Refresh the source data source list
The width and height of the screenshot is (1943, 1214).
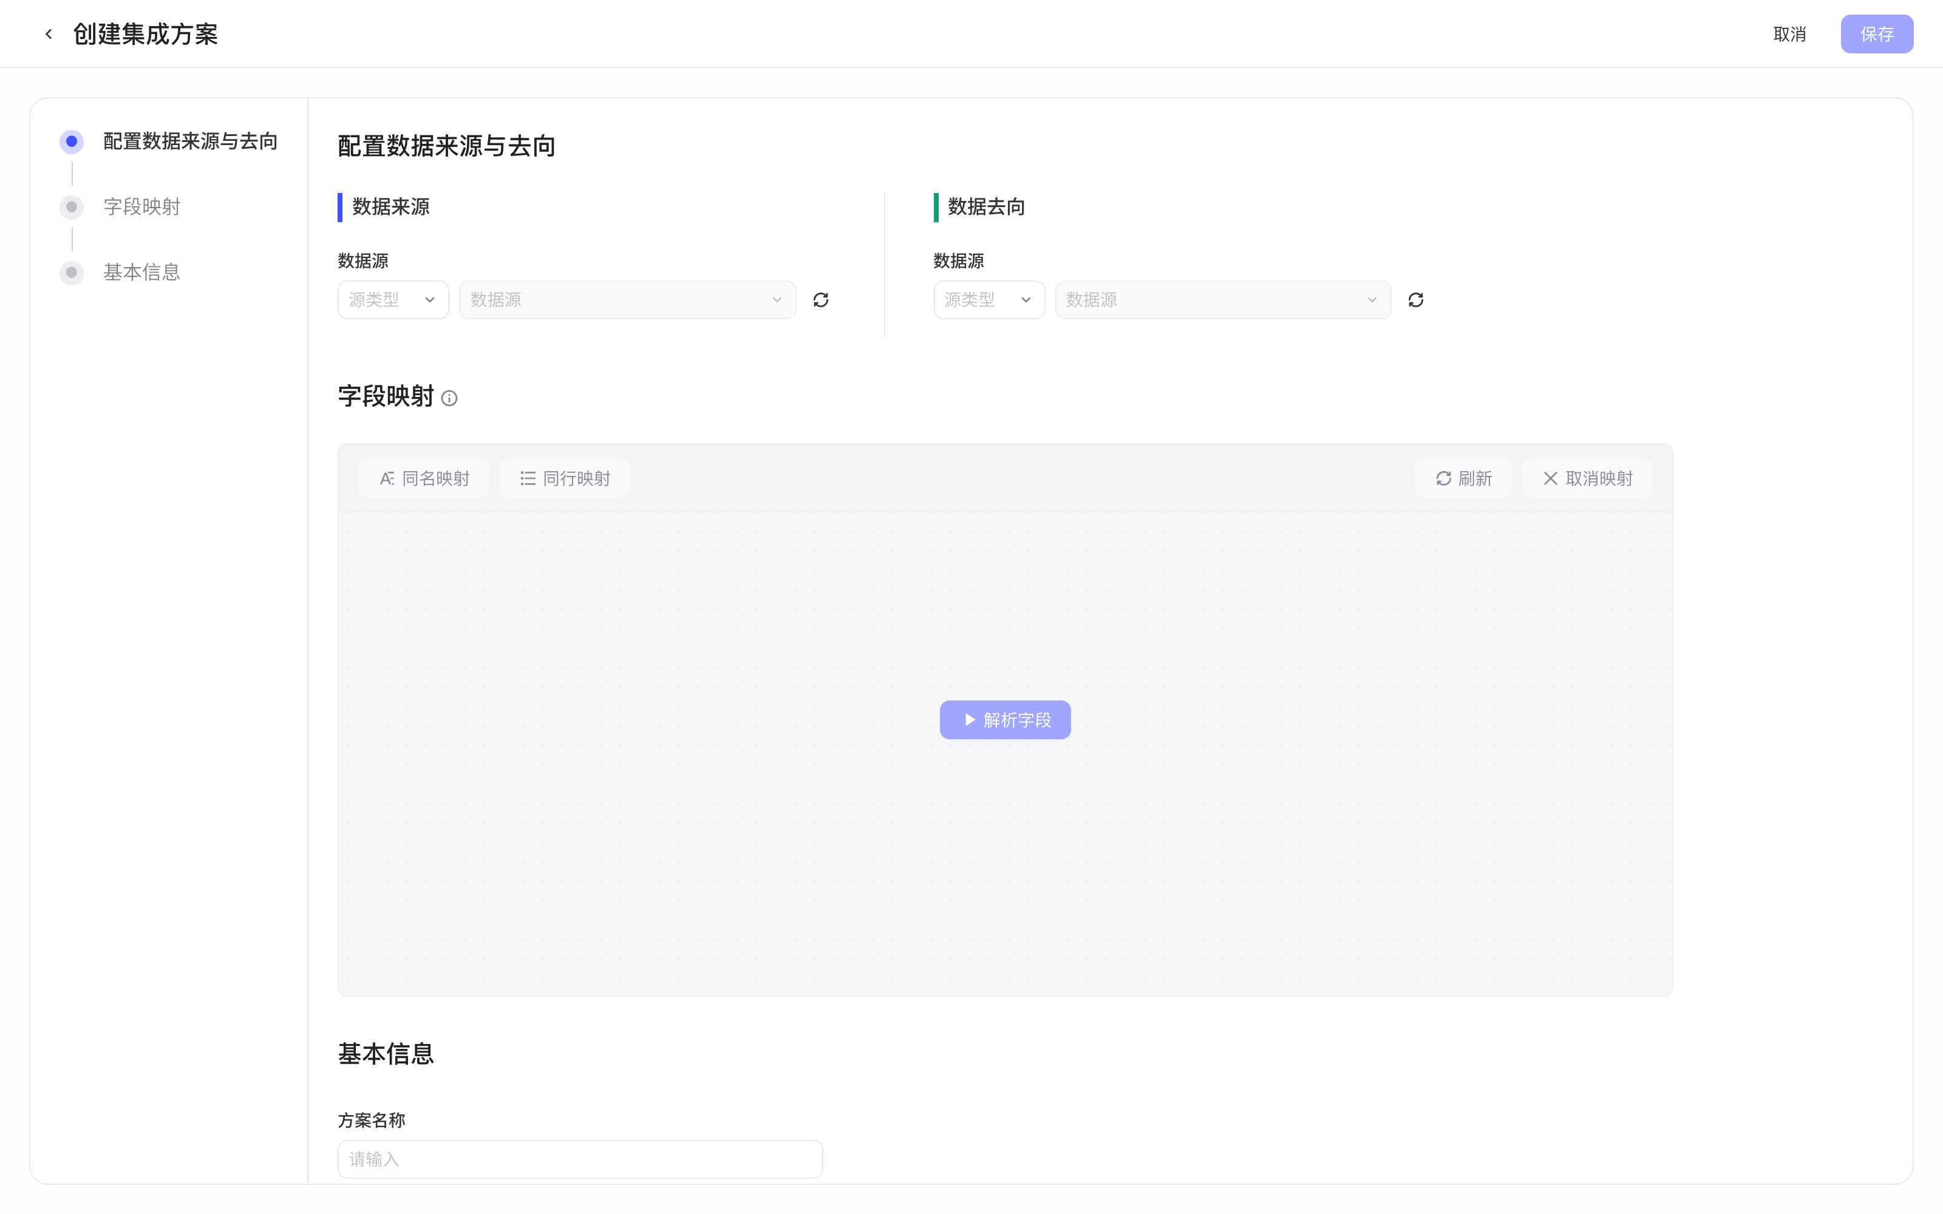(x=820, y=299)
